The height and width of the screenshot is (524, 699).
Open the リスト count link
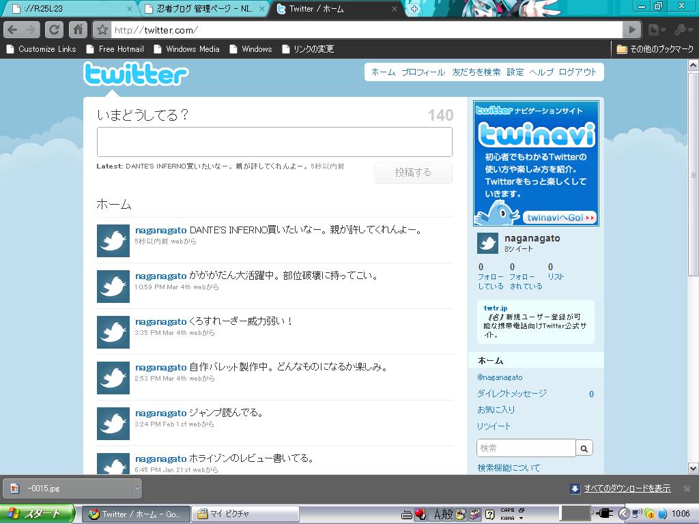[556, 272]
